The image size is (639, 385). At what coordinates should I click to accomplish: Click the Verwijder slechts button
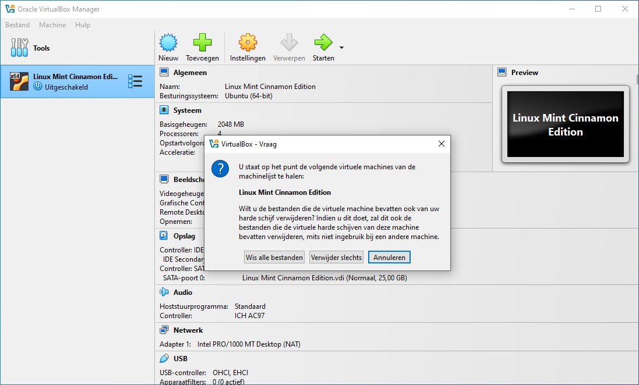(336, 257)
